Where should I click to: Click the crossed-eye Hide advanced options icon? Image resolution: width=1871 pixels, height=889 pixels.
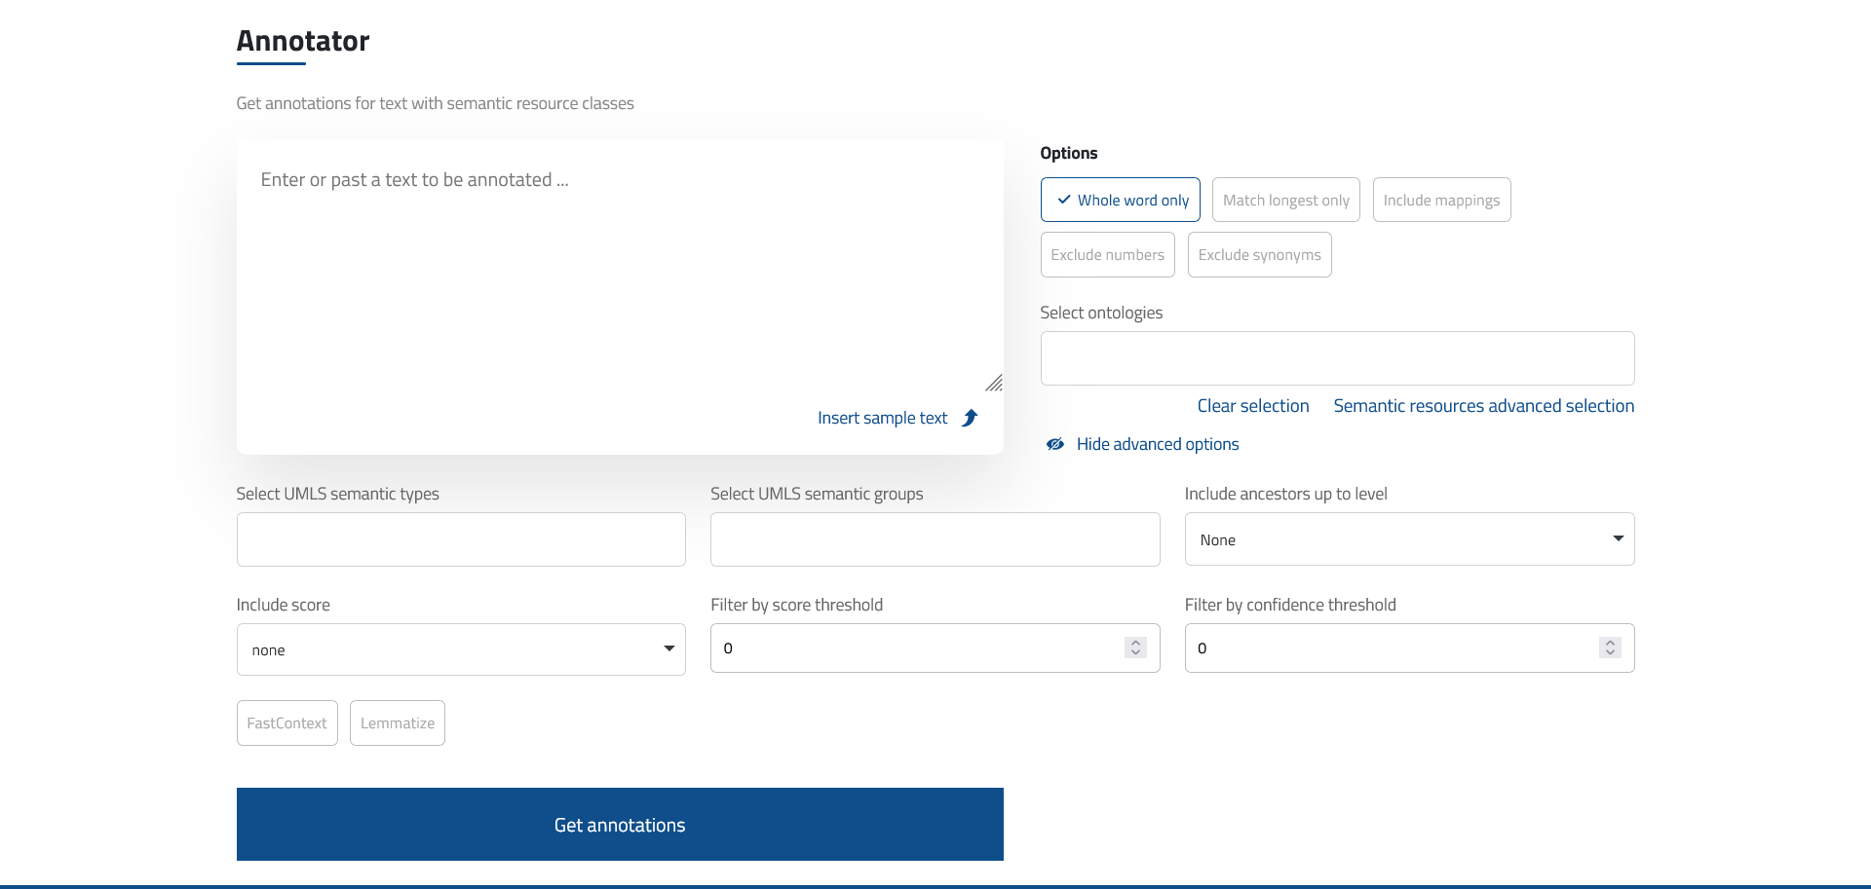(x=1055, y=444)
